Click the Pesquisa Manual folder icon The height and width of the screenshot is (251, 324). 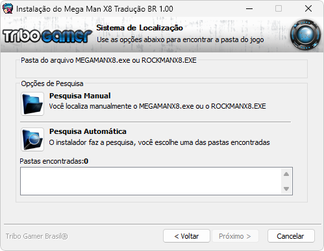pos(32,104)
